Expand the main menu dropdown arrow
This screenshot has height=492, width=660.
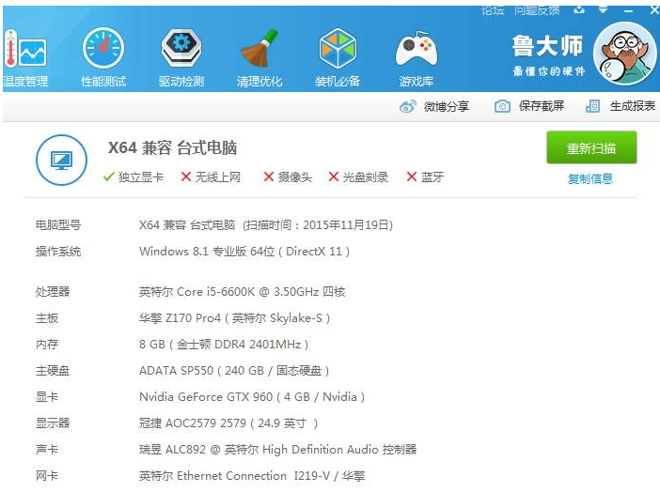[x=605, y=9]
